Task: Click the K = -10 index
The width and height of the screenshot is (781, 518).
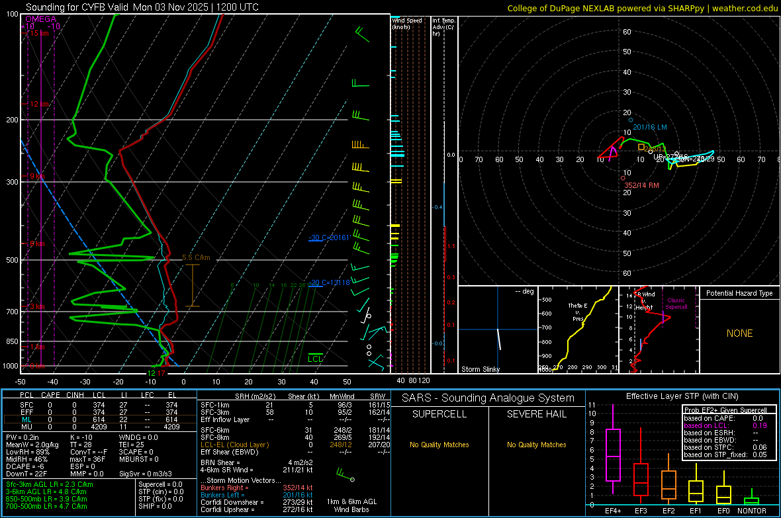Action: click(81, 437)
